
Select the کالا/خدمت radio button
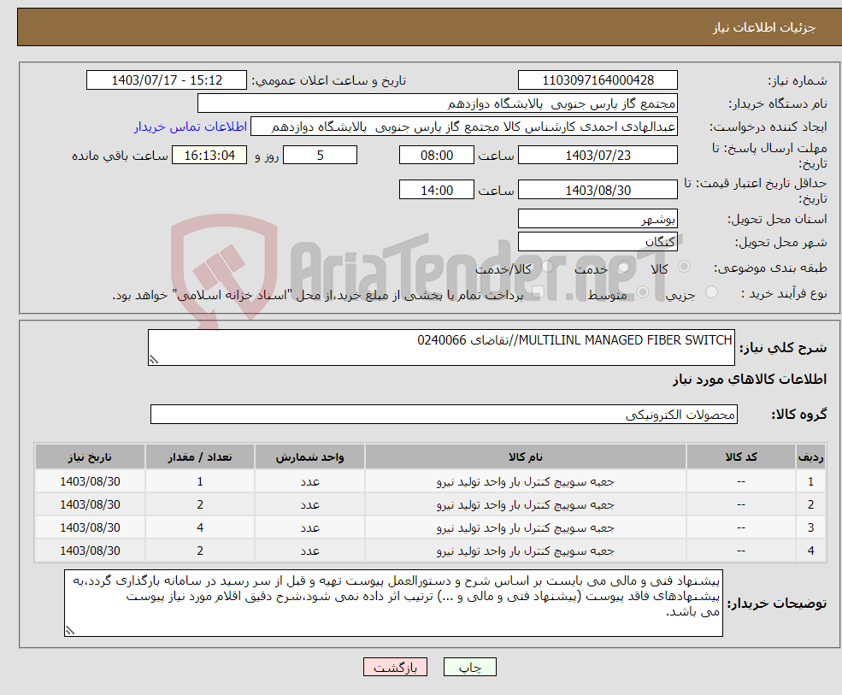(x=546, y=266)
